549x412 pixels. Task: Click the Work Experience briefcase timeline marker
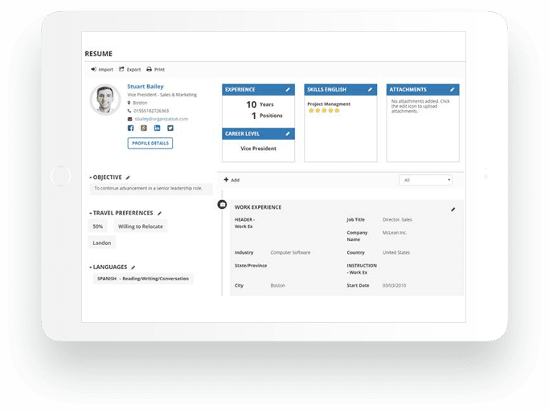[x=222, y=204]
